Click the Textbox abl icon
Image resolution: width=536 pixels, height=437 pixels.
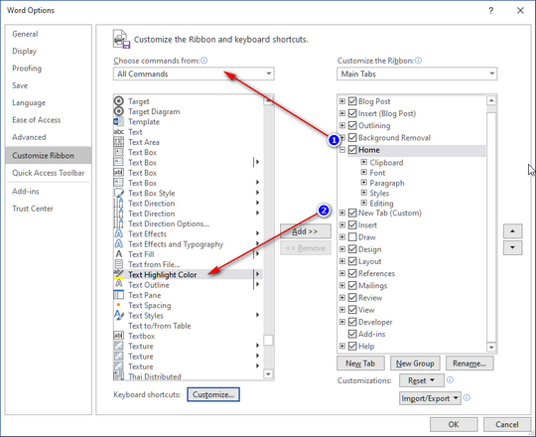pos(119,336)
